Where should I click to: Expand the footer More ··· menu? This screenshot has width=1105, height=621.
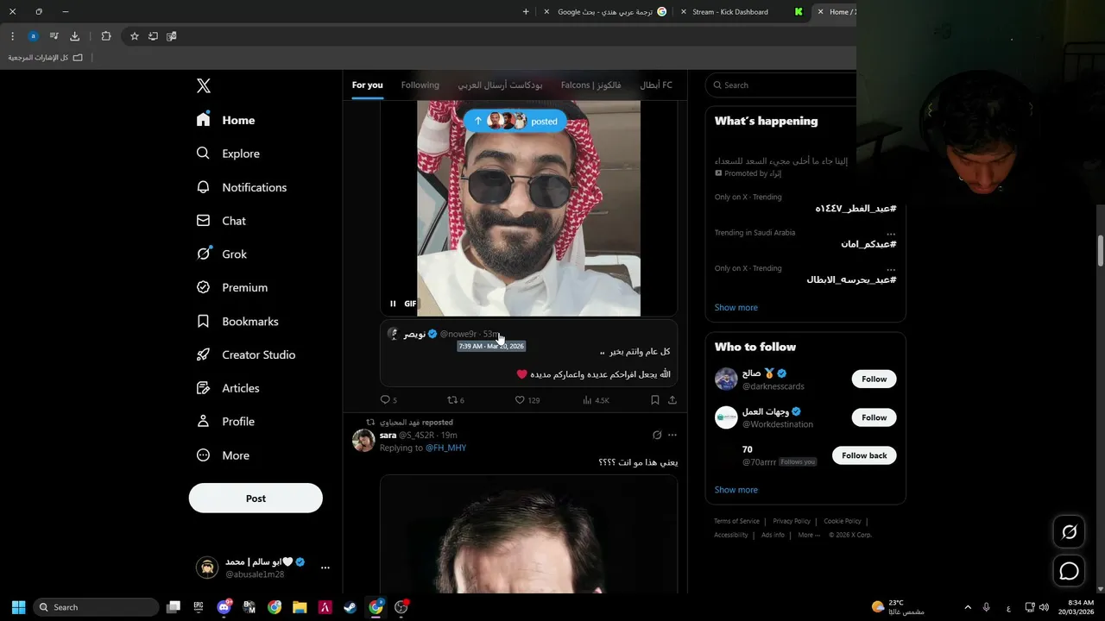809,535
